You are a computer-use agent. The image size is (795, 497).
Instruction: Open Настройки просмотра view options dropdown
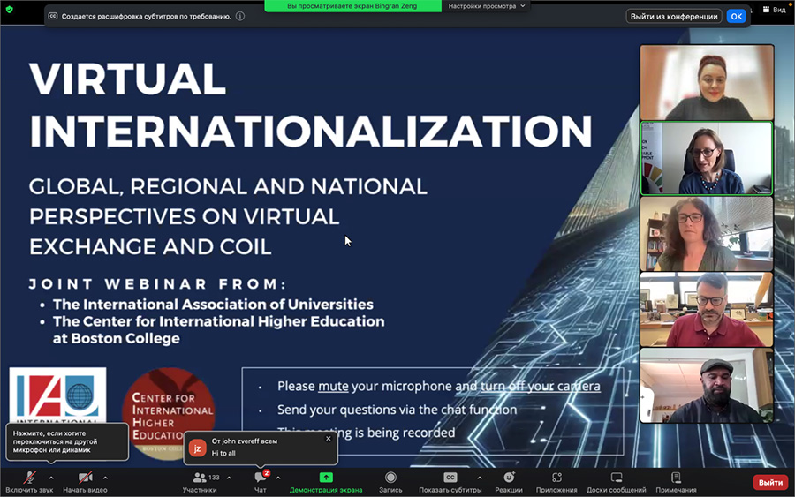(x=487, y=6)
